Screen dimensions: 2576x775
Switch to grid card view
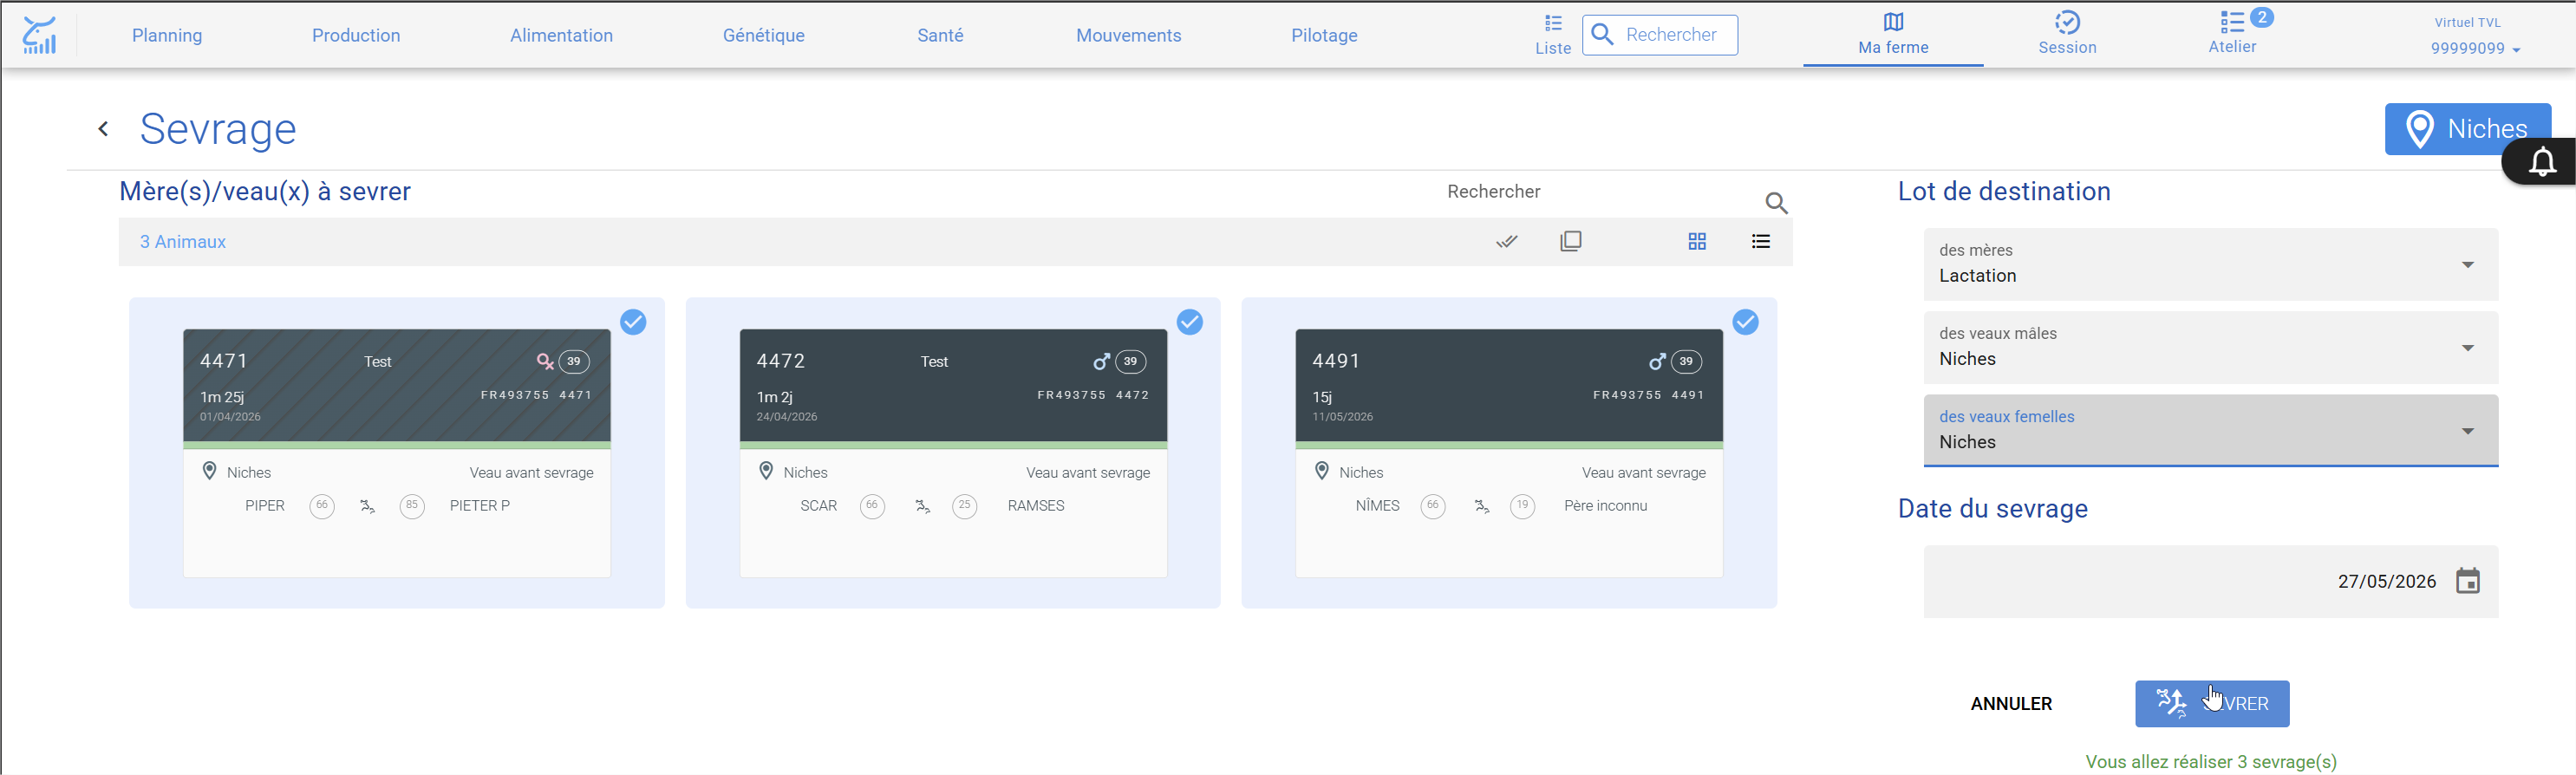coord(1697,241)
